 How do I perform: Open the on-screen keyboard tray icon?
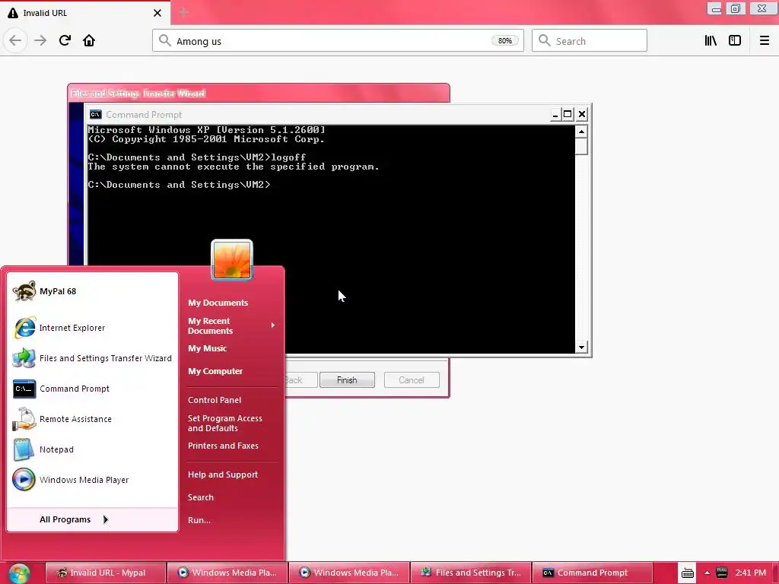pos(688,573)
